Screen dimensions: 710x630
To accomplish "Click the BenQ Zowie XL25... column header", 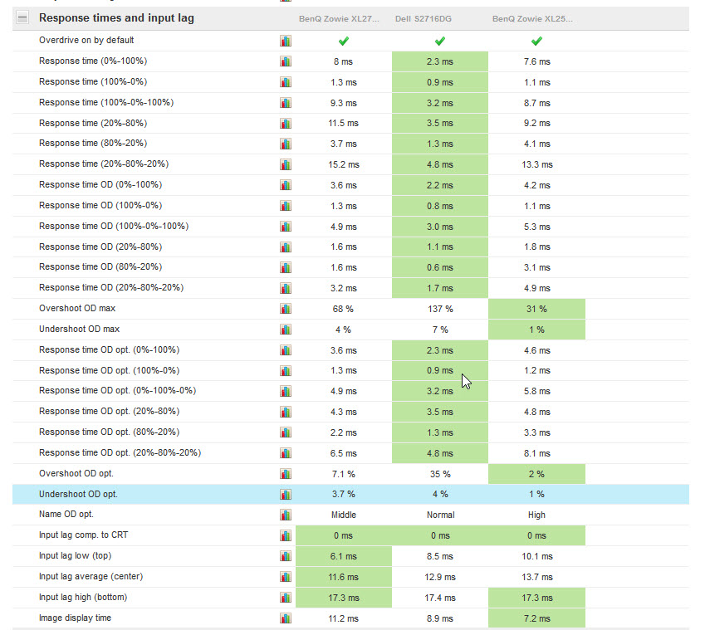I will (x=532, y=18).
